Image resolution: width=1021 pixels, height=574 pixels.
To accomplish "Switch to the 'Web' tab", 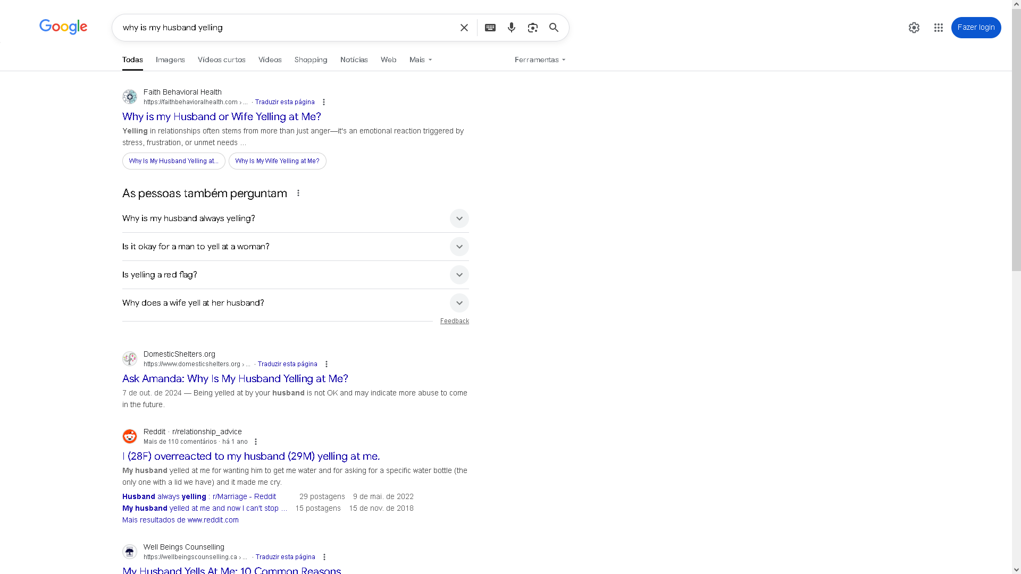I will (389, 60).
